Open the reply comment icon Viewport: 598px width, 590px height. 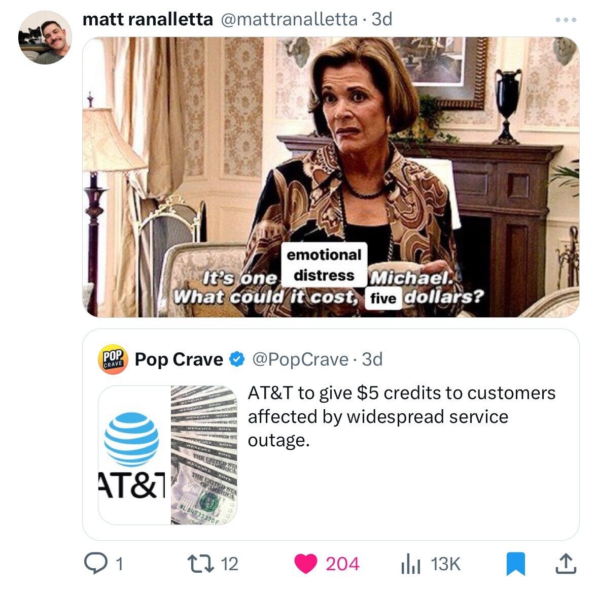95,564
